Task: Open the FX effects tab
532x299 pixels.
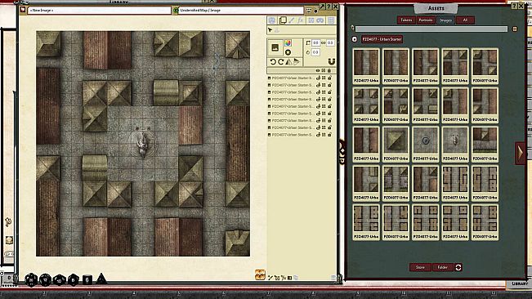Action: [301, 20]
